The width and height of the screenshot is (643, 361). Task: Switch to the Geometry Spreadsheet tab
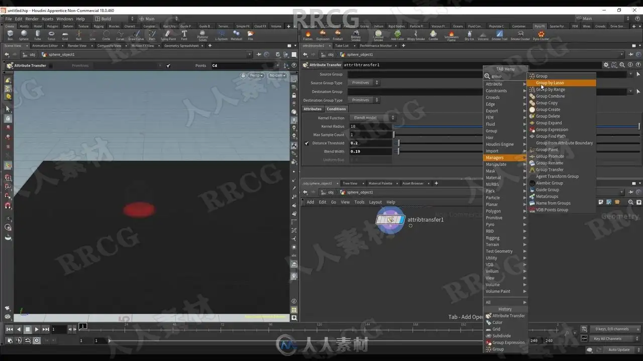pos(181,46)
